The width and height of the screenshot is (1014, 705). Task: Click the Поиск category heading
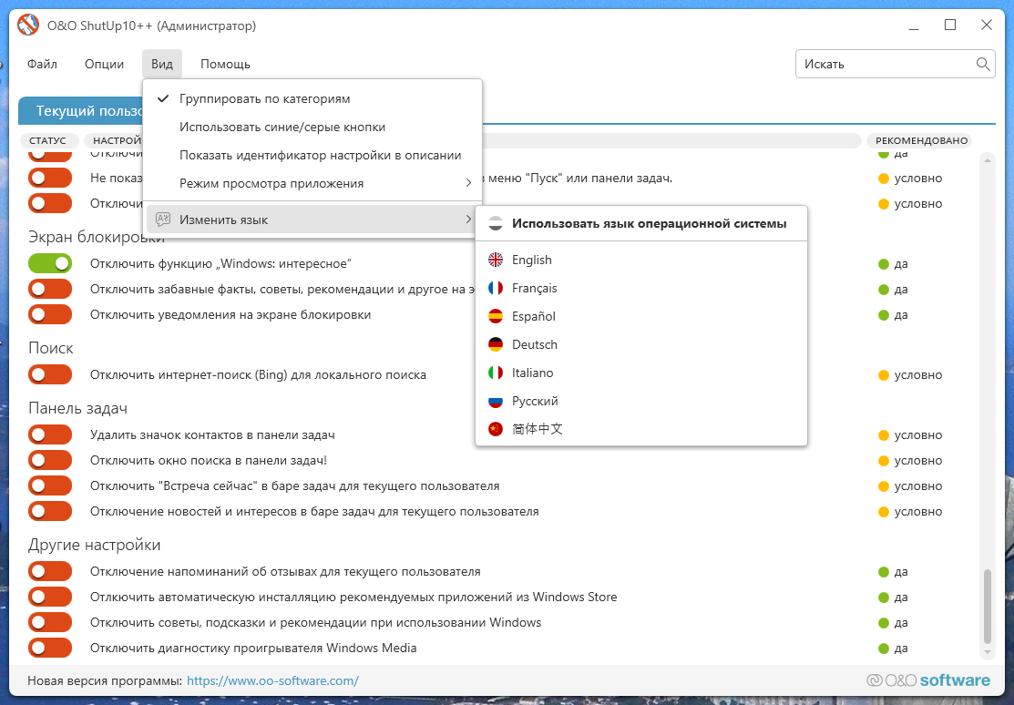point(51,348)
